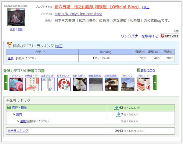Click the blue DOWN arrow next to 7位
Viewport: 183px width, 144px height.
(x=119, y=114)
